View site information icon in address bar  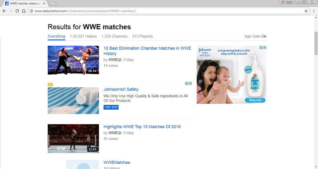pyautogui.click(x=31, y=11)
